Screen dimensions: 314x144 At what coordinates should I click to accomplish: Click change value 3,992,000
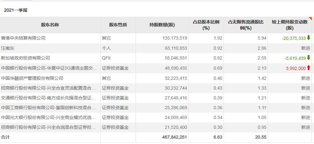pyautogui.click(x=296, y=68)
